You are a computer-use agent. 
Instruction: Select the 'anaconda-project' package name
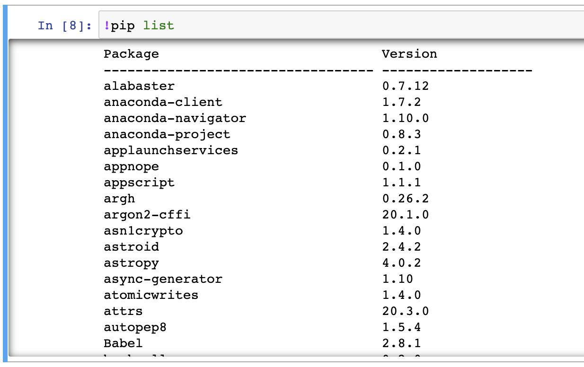click(x=167, y=134)
